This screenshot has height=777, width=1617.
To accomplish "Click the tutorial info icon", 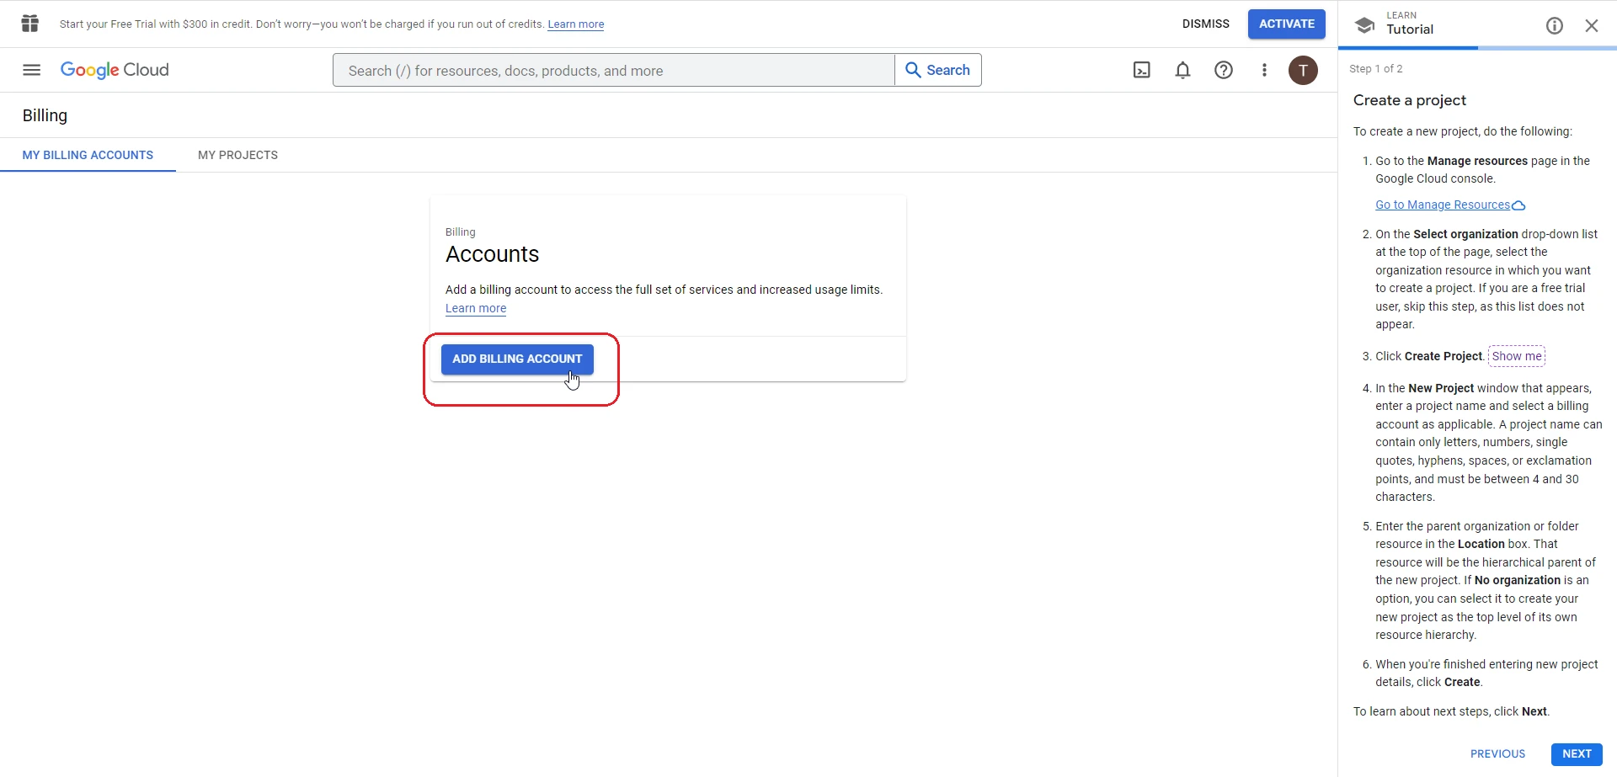I will pyautogui.click(x=1554, y=25).
